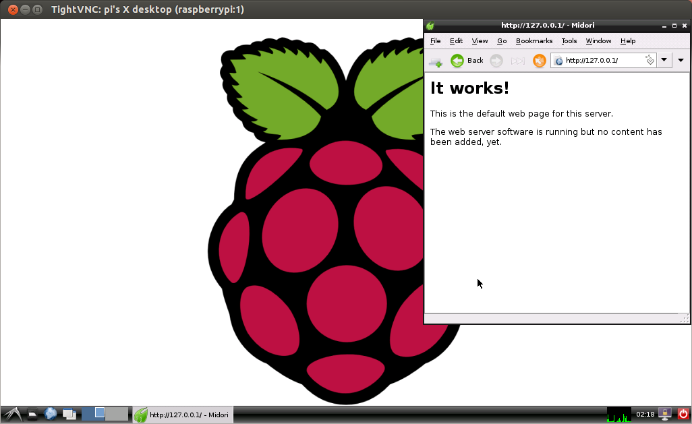This screenshot has width=692, height=424.
Task: Click the bookmark icon inside the address bar
Action: pos(649,60)
